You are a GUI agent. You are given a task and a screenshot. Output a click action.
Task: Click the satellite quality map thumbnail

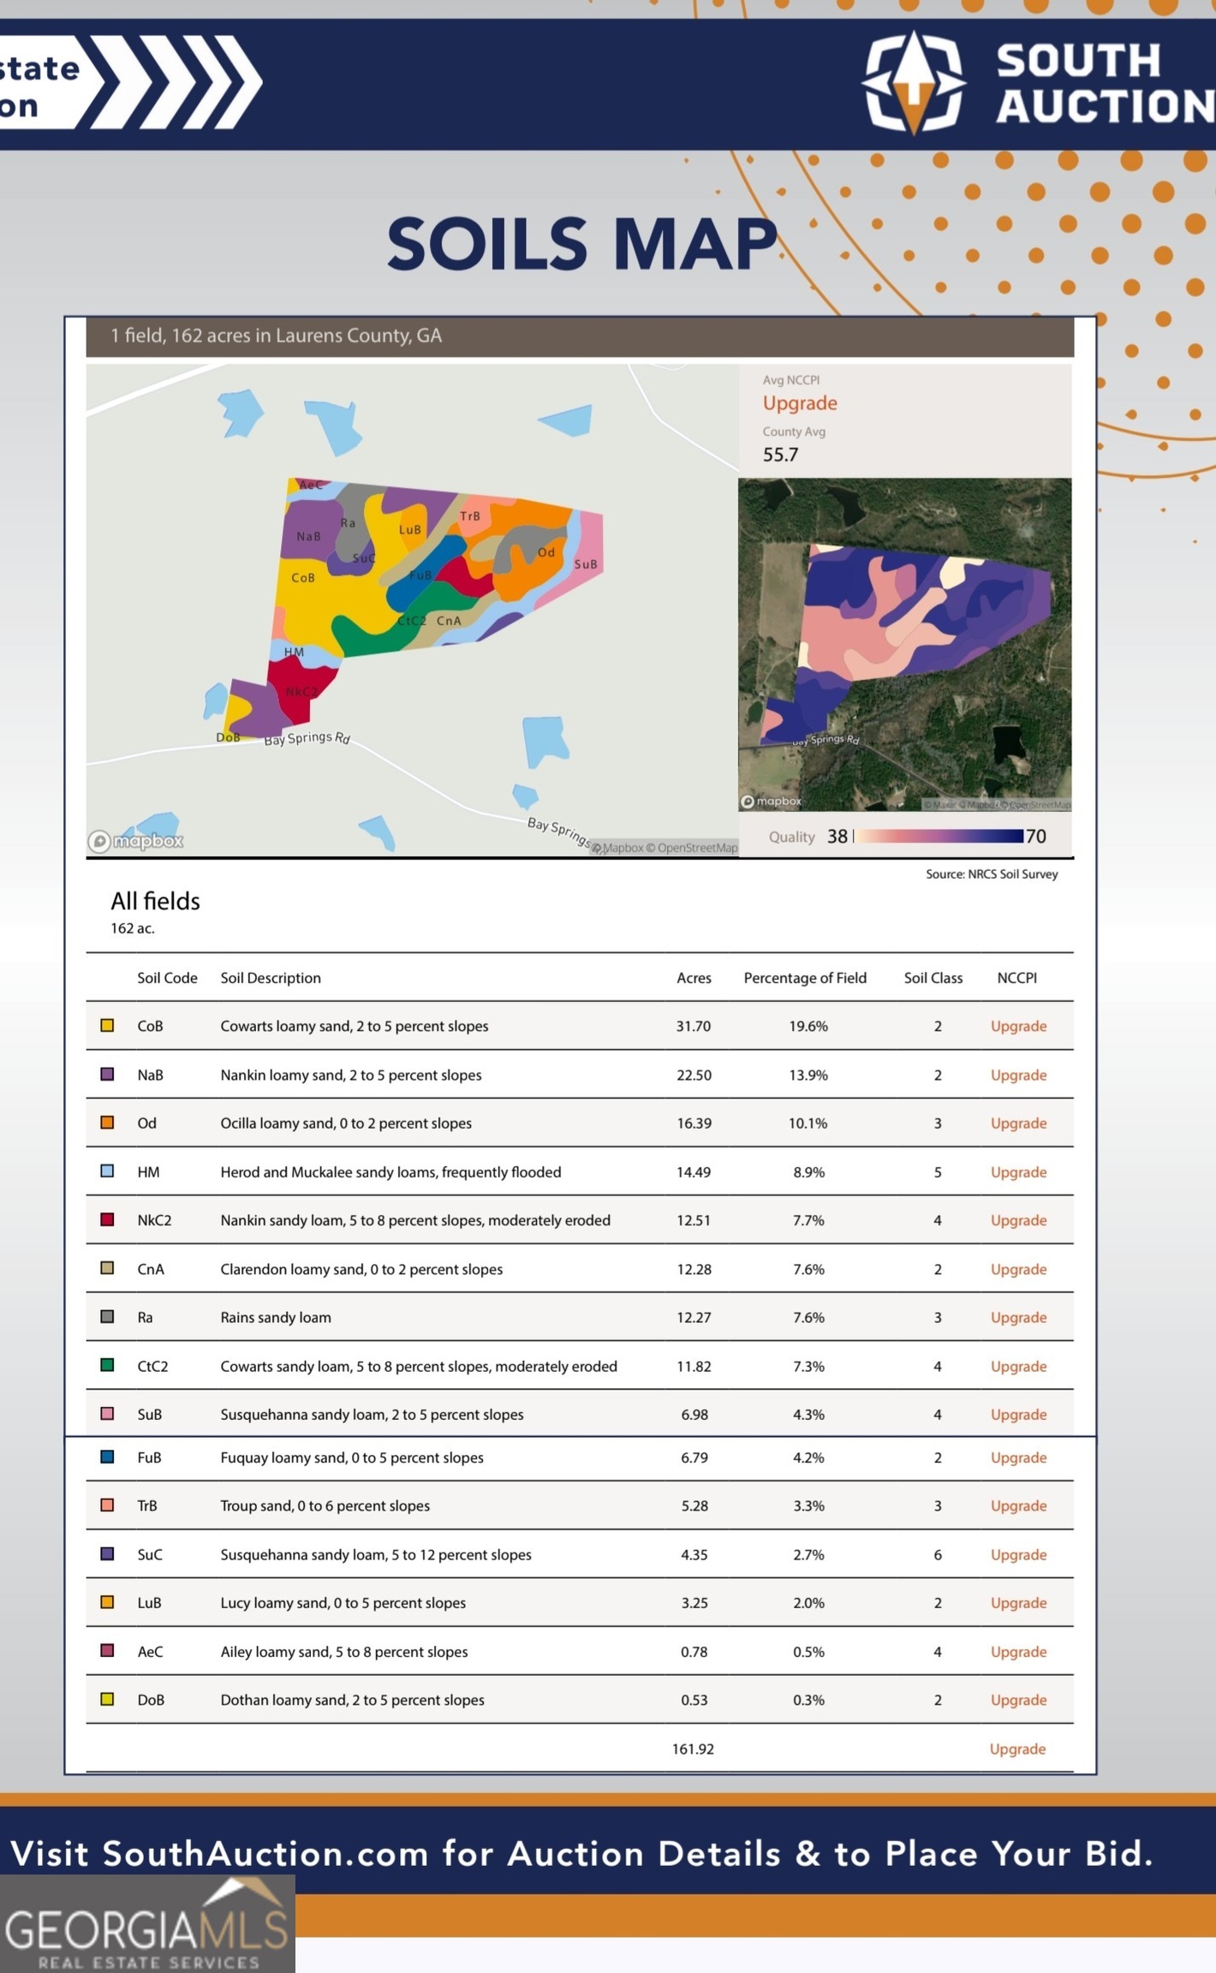904,644
